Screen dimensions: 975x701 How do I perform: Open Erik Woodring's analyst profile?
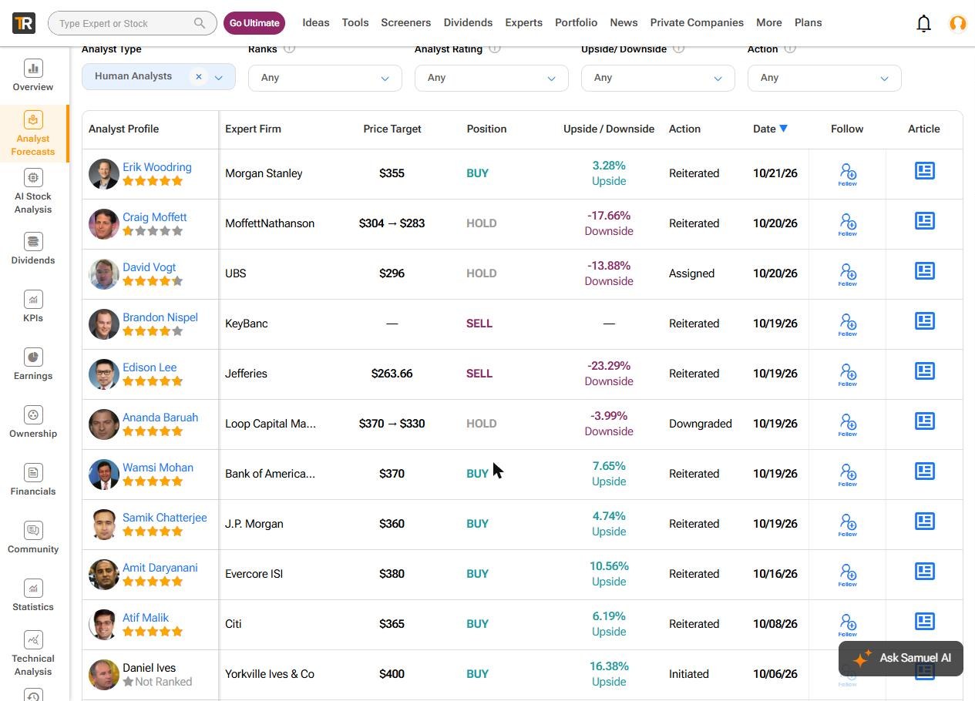click(x=157, y=167)
